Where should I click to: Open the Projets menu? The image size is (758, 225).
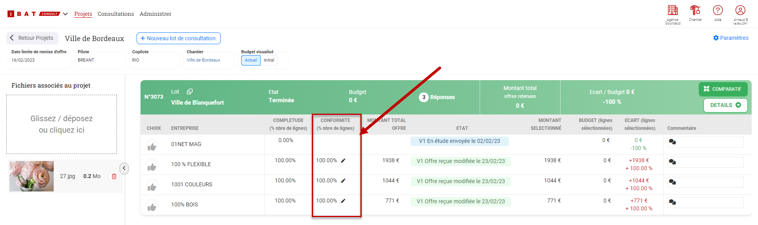(83, 14)
